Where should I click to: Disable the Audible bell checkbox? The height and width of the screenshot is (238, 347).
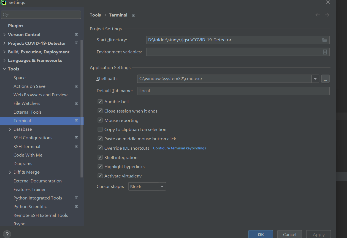tap(100, 102)
